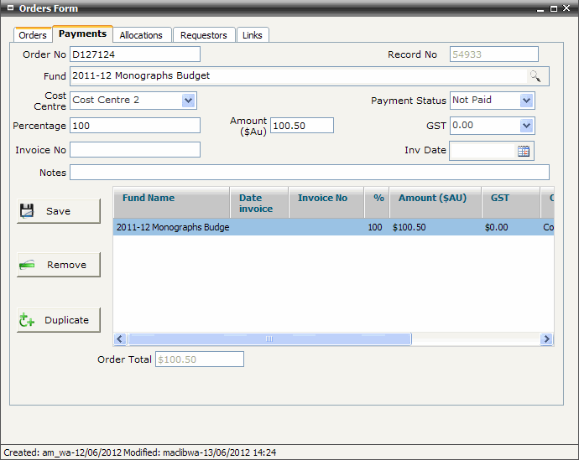Image resolution: width=579 pixels, height=460 pixels.
Task: Click the Fund search magnifier icon
Action: pos(535,76)
